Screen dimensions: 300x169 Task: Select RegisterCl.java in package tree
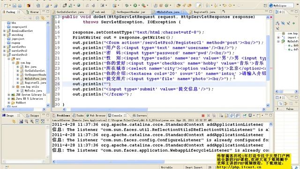pyautogui.click(x=33, y=83)
